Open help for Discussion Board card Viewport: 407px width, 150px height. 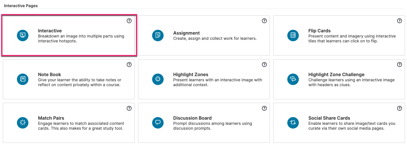click(x=264, y=108)
